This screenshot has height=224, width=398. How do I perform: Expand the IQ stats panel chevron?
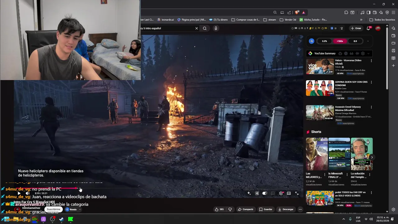click(x=368, y=41)
